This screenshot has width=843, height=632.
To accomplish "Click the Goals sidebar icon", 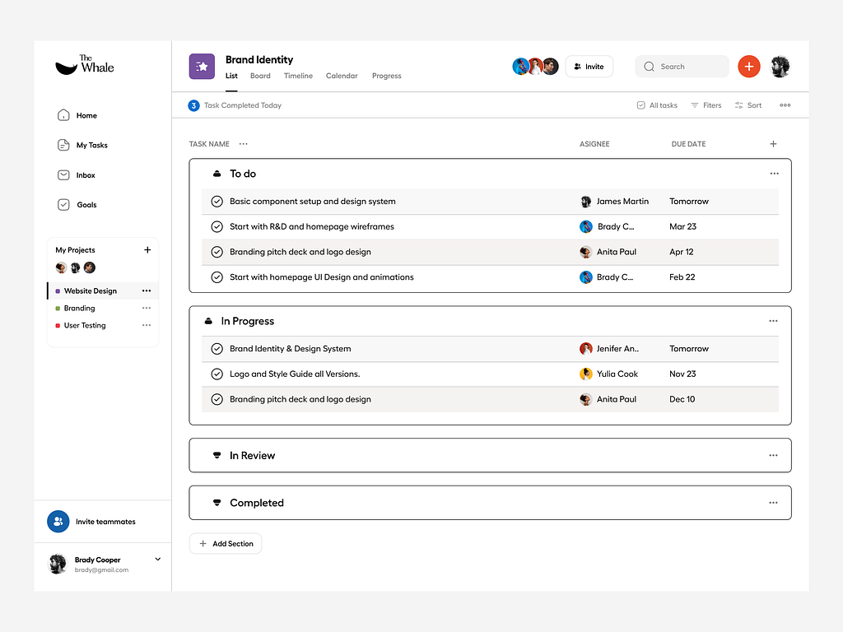I will coord(63,204).
